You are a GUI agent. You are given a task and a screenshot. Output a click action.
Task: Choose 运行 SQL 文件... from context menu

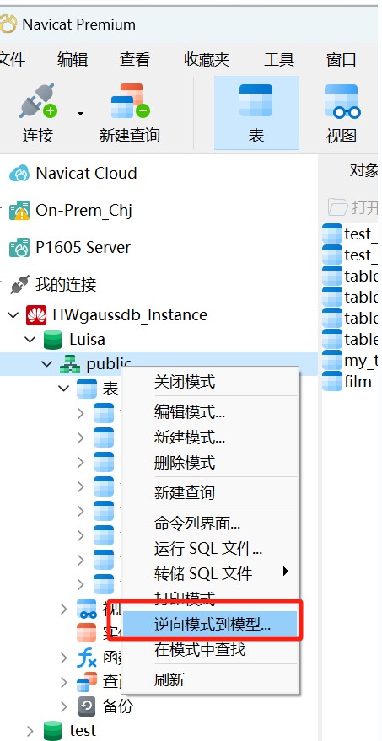(210, 549)
